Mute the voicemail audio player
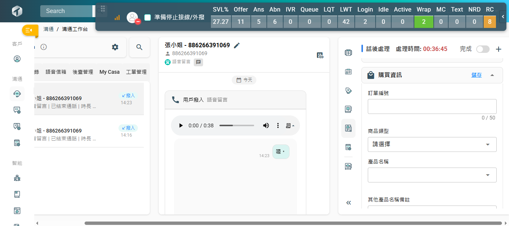This screenshot has height=226, width=509. 266,125
